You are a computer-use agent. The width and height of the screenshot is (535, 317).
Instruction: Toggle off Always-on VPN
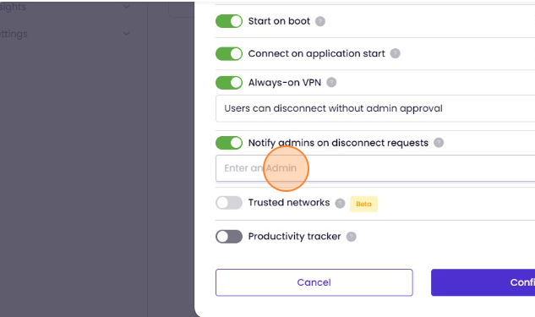[229, 83]
